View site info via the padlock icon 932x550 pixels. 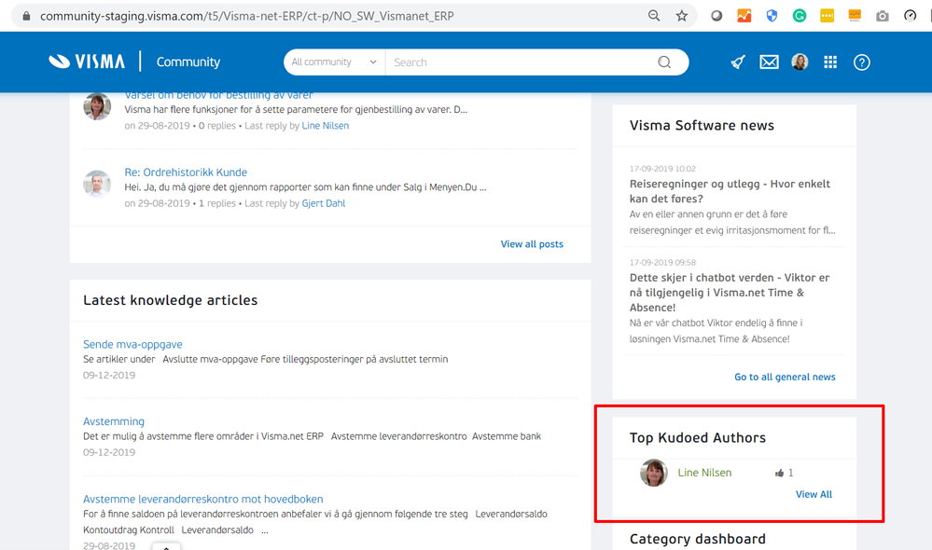pos(26,16)
